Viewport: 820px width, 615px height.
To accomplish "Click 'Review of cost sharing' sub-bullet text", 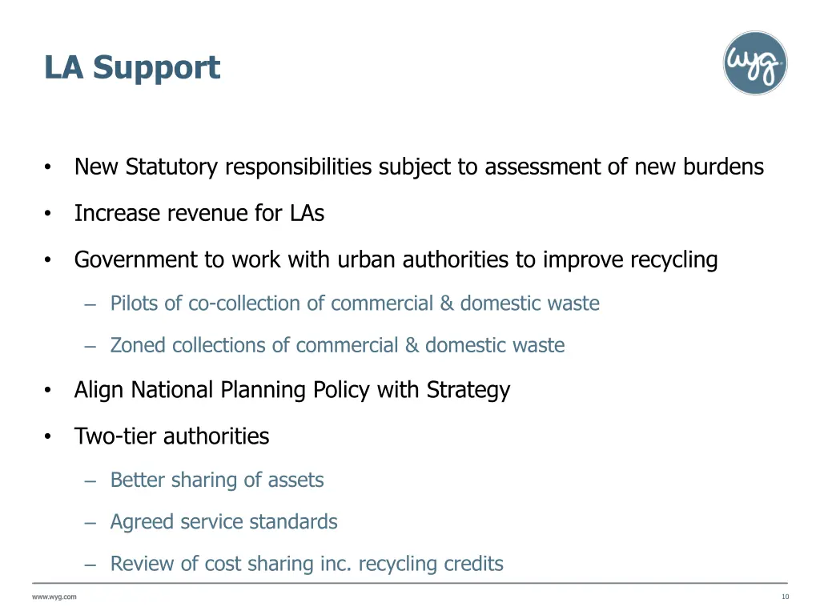I will tap(307, 564).
